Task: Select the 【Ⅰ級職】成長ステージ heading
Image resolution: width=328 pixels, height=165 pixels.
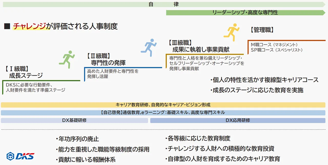Action: (x=23, y=72)
